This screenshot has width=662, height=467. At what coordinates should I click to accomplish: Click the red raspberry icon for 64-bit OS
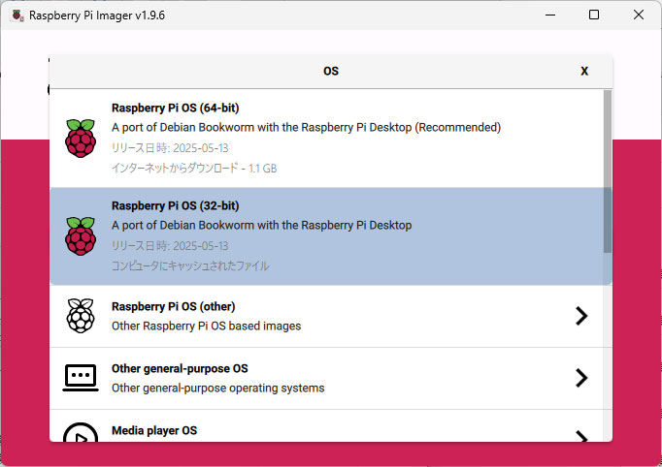(x=81, y=139)
